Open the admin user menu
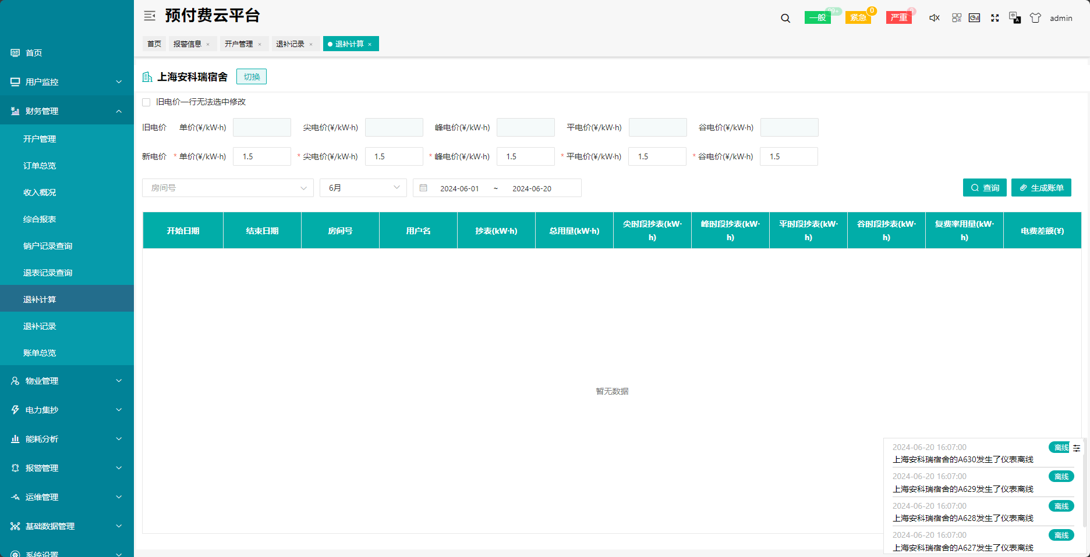Screen dimensions: 1090x557 [x=1061, y=18]
